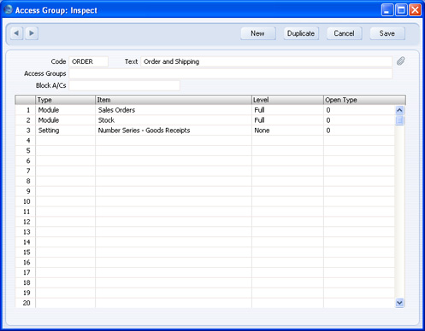Click the Block A/Cs input field
This screenshot has height=331, width=425.
(x=125, y=85)
